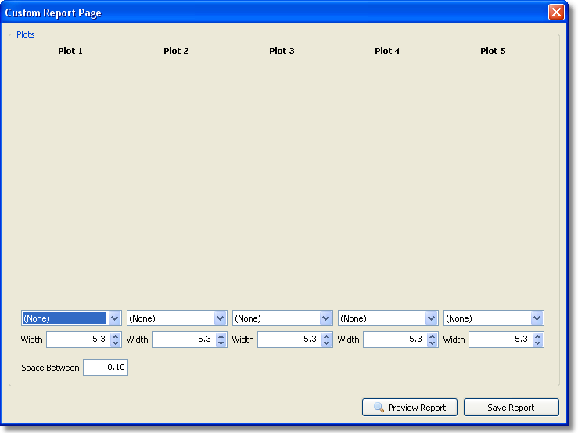Close the Custom Report Page window
Image resolution: width=578 pixels, height=435 pixels.
click(556, 13)
